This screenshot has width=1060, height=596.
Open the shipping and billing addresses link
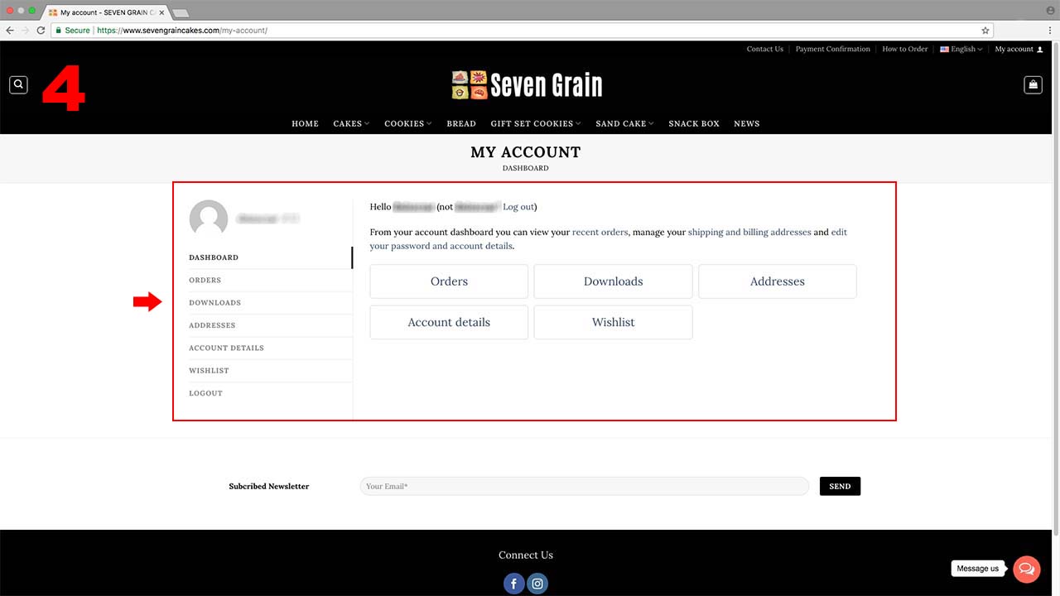pyautogui.click(x=749, y=233)
